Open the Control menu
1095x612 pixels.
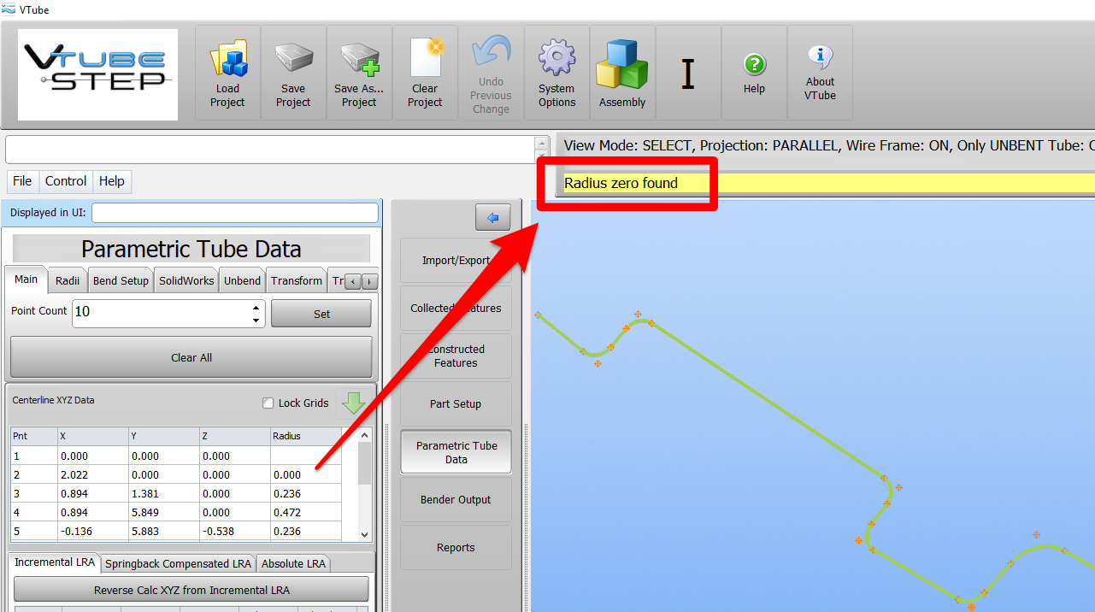tap(66, 181)
